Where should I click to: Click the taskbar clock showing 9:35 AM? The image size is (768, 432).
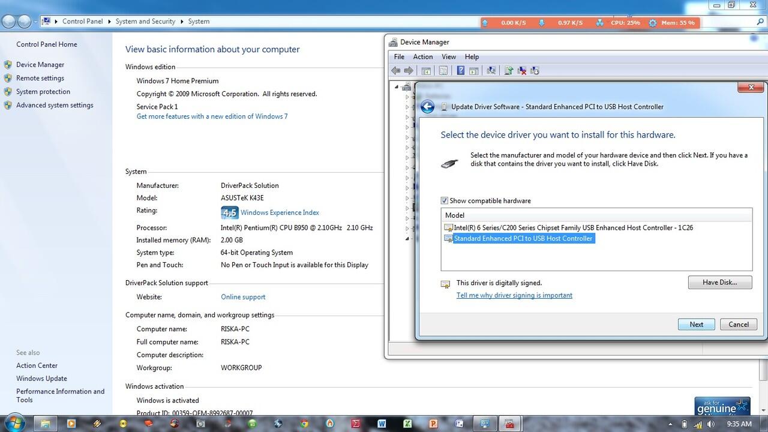coord(739,424)
